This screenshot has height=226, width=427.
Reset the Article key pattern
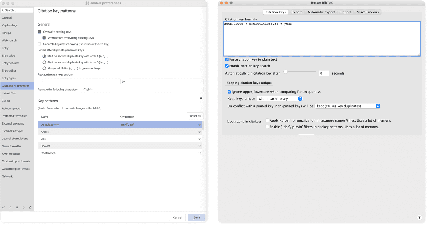[199, 132]
